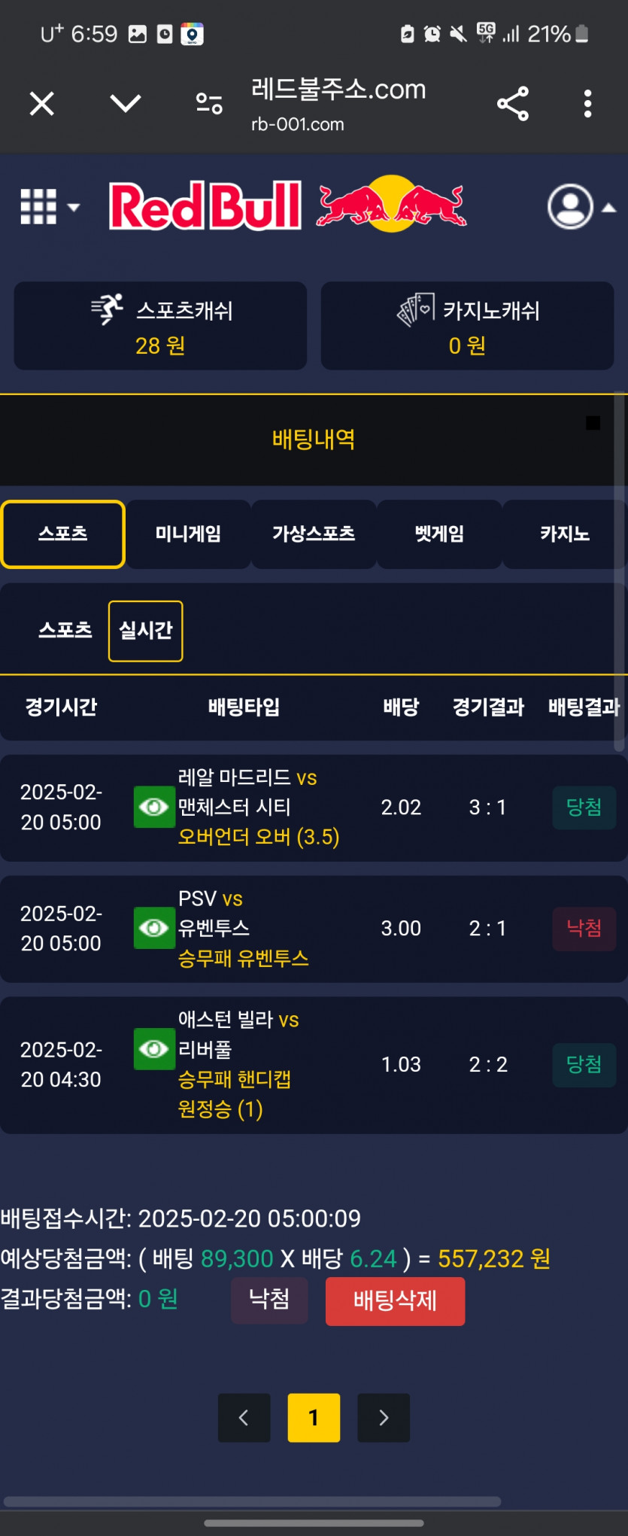Click the horizontal scrollbar at bottom

(x=252, y=1501)
